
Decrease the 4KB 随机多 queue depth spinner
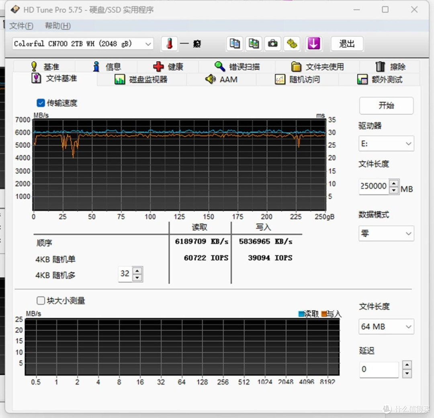coord(137,278)
